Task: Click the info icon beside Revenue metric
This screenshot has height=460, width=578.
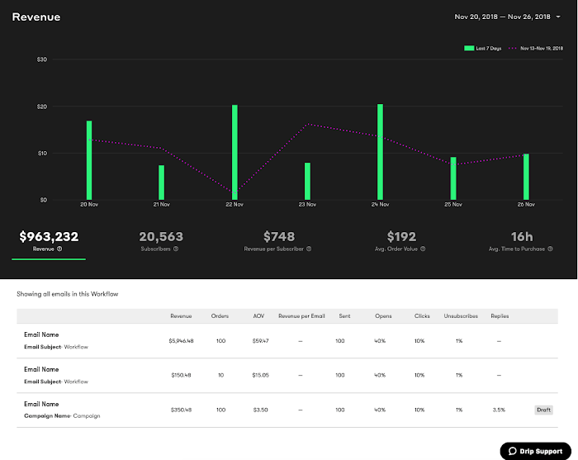Action: [59, 249]
